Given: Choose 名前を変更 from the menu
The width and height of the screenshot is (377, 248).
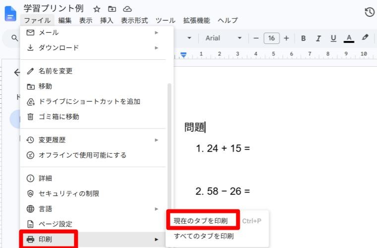Looking at the screenshot, I should coord(94,71).
